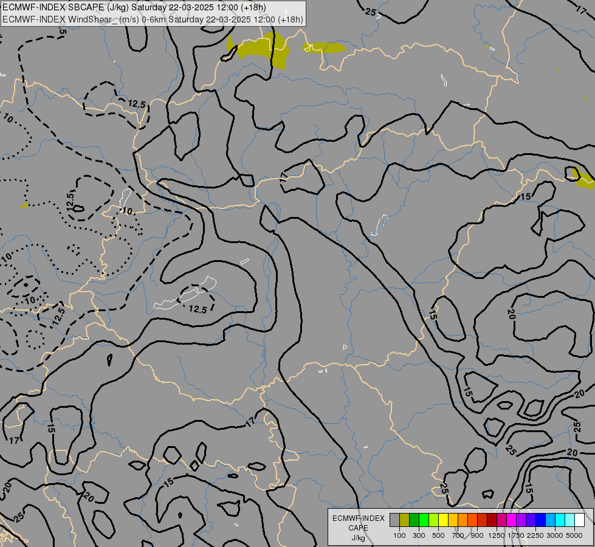Click the red-orange legend swatch
The image size is (595, 547).
coord(472,520)
